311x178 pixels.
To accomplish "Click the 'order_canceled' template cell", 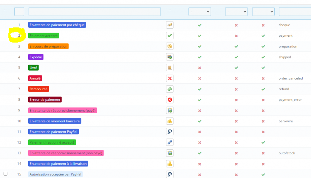I will [x=290, y=78].
